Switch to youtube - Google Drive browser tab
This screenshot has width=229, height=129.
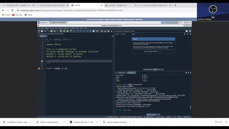click(x=121, y=5)
